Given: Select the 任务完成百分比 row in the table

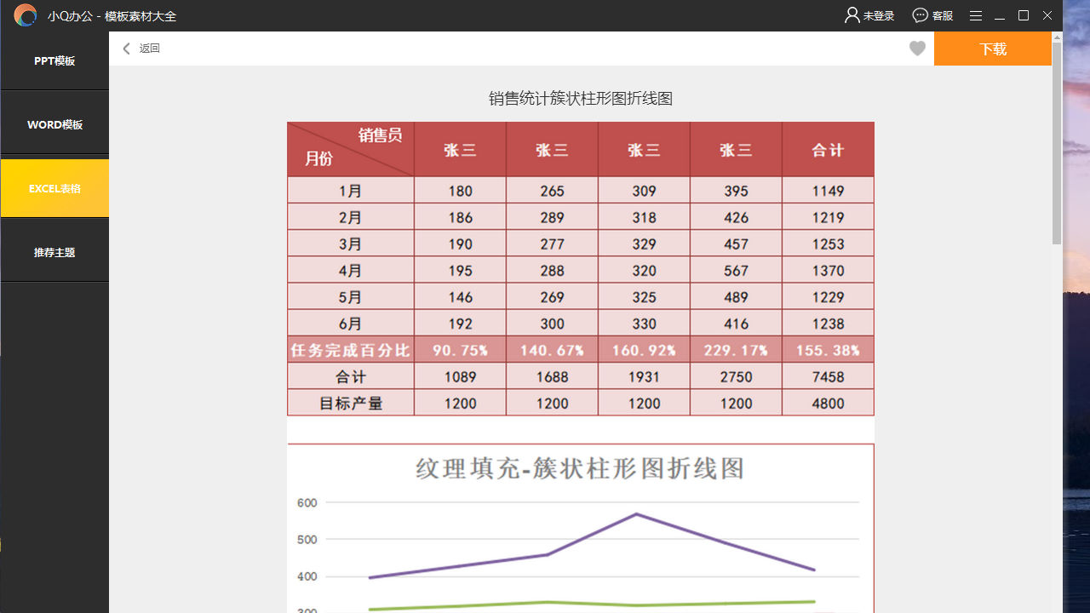Looking at the screenshot, I should click(x=350, y=349).
